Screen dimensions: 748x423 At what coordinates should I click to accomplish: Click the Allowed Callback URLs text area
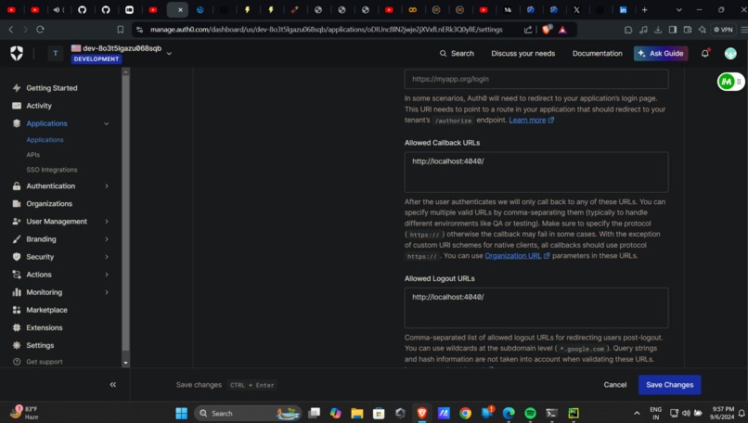click(536, 173)
